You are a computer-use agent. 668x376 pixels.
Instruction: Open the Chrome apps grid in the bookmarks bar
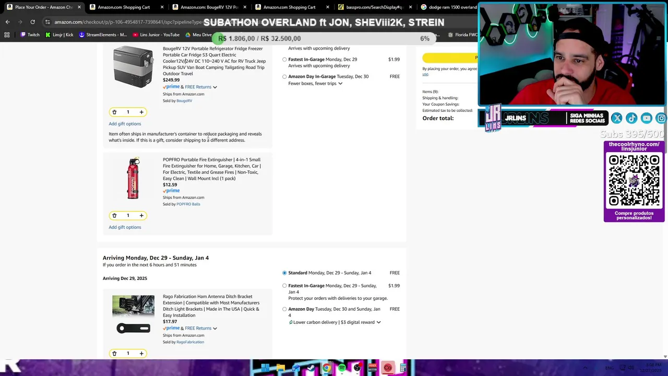point(7,35)
